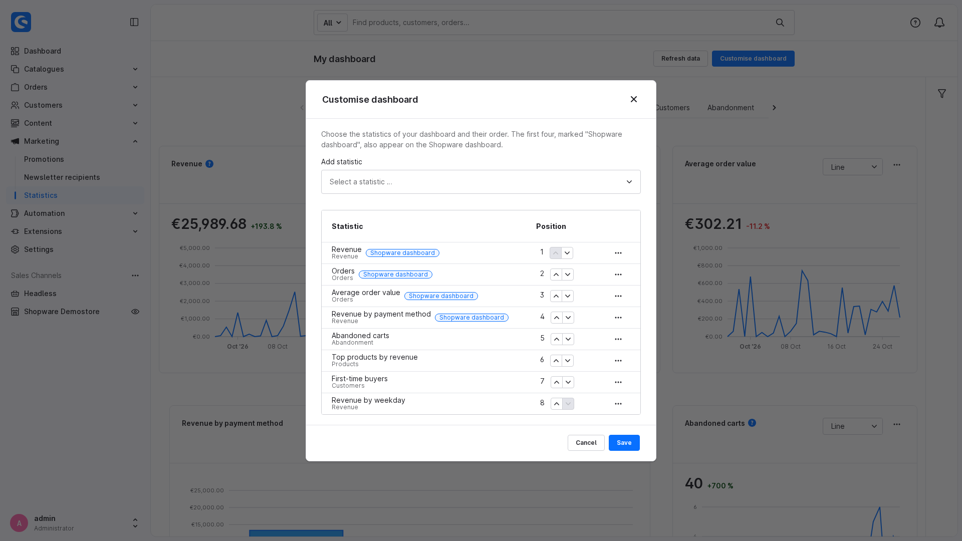Select Promotions in the sidebar

(x=44, y=159)
